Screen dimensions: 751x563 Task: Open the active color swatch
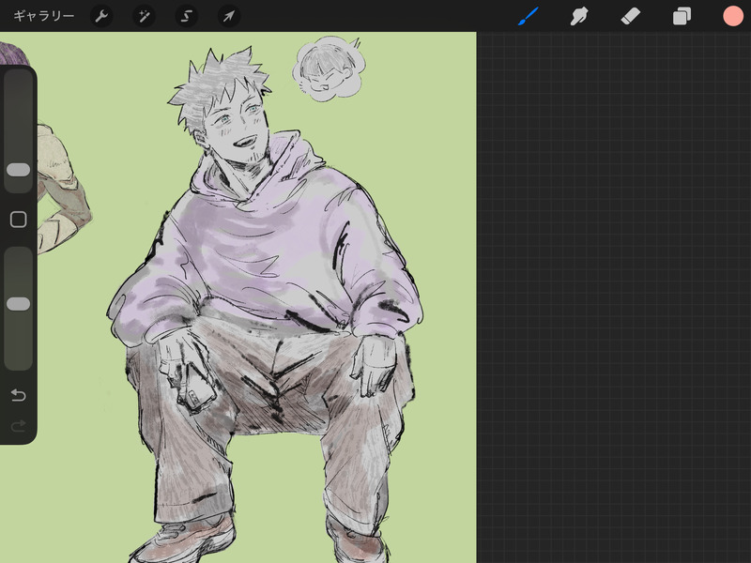pyautogui.click(x=733, y=16)
